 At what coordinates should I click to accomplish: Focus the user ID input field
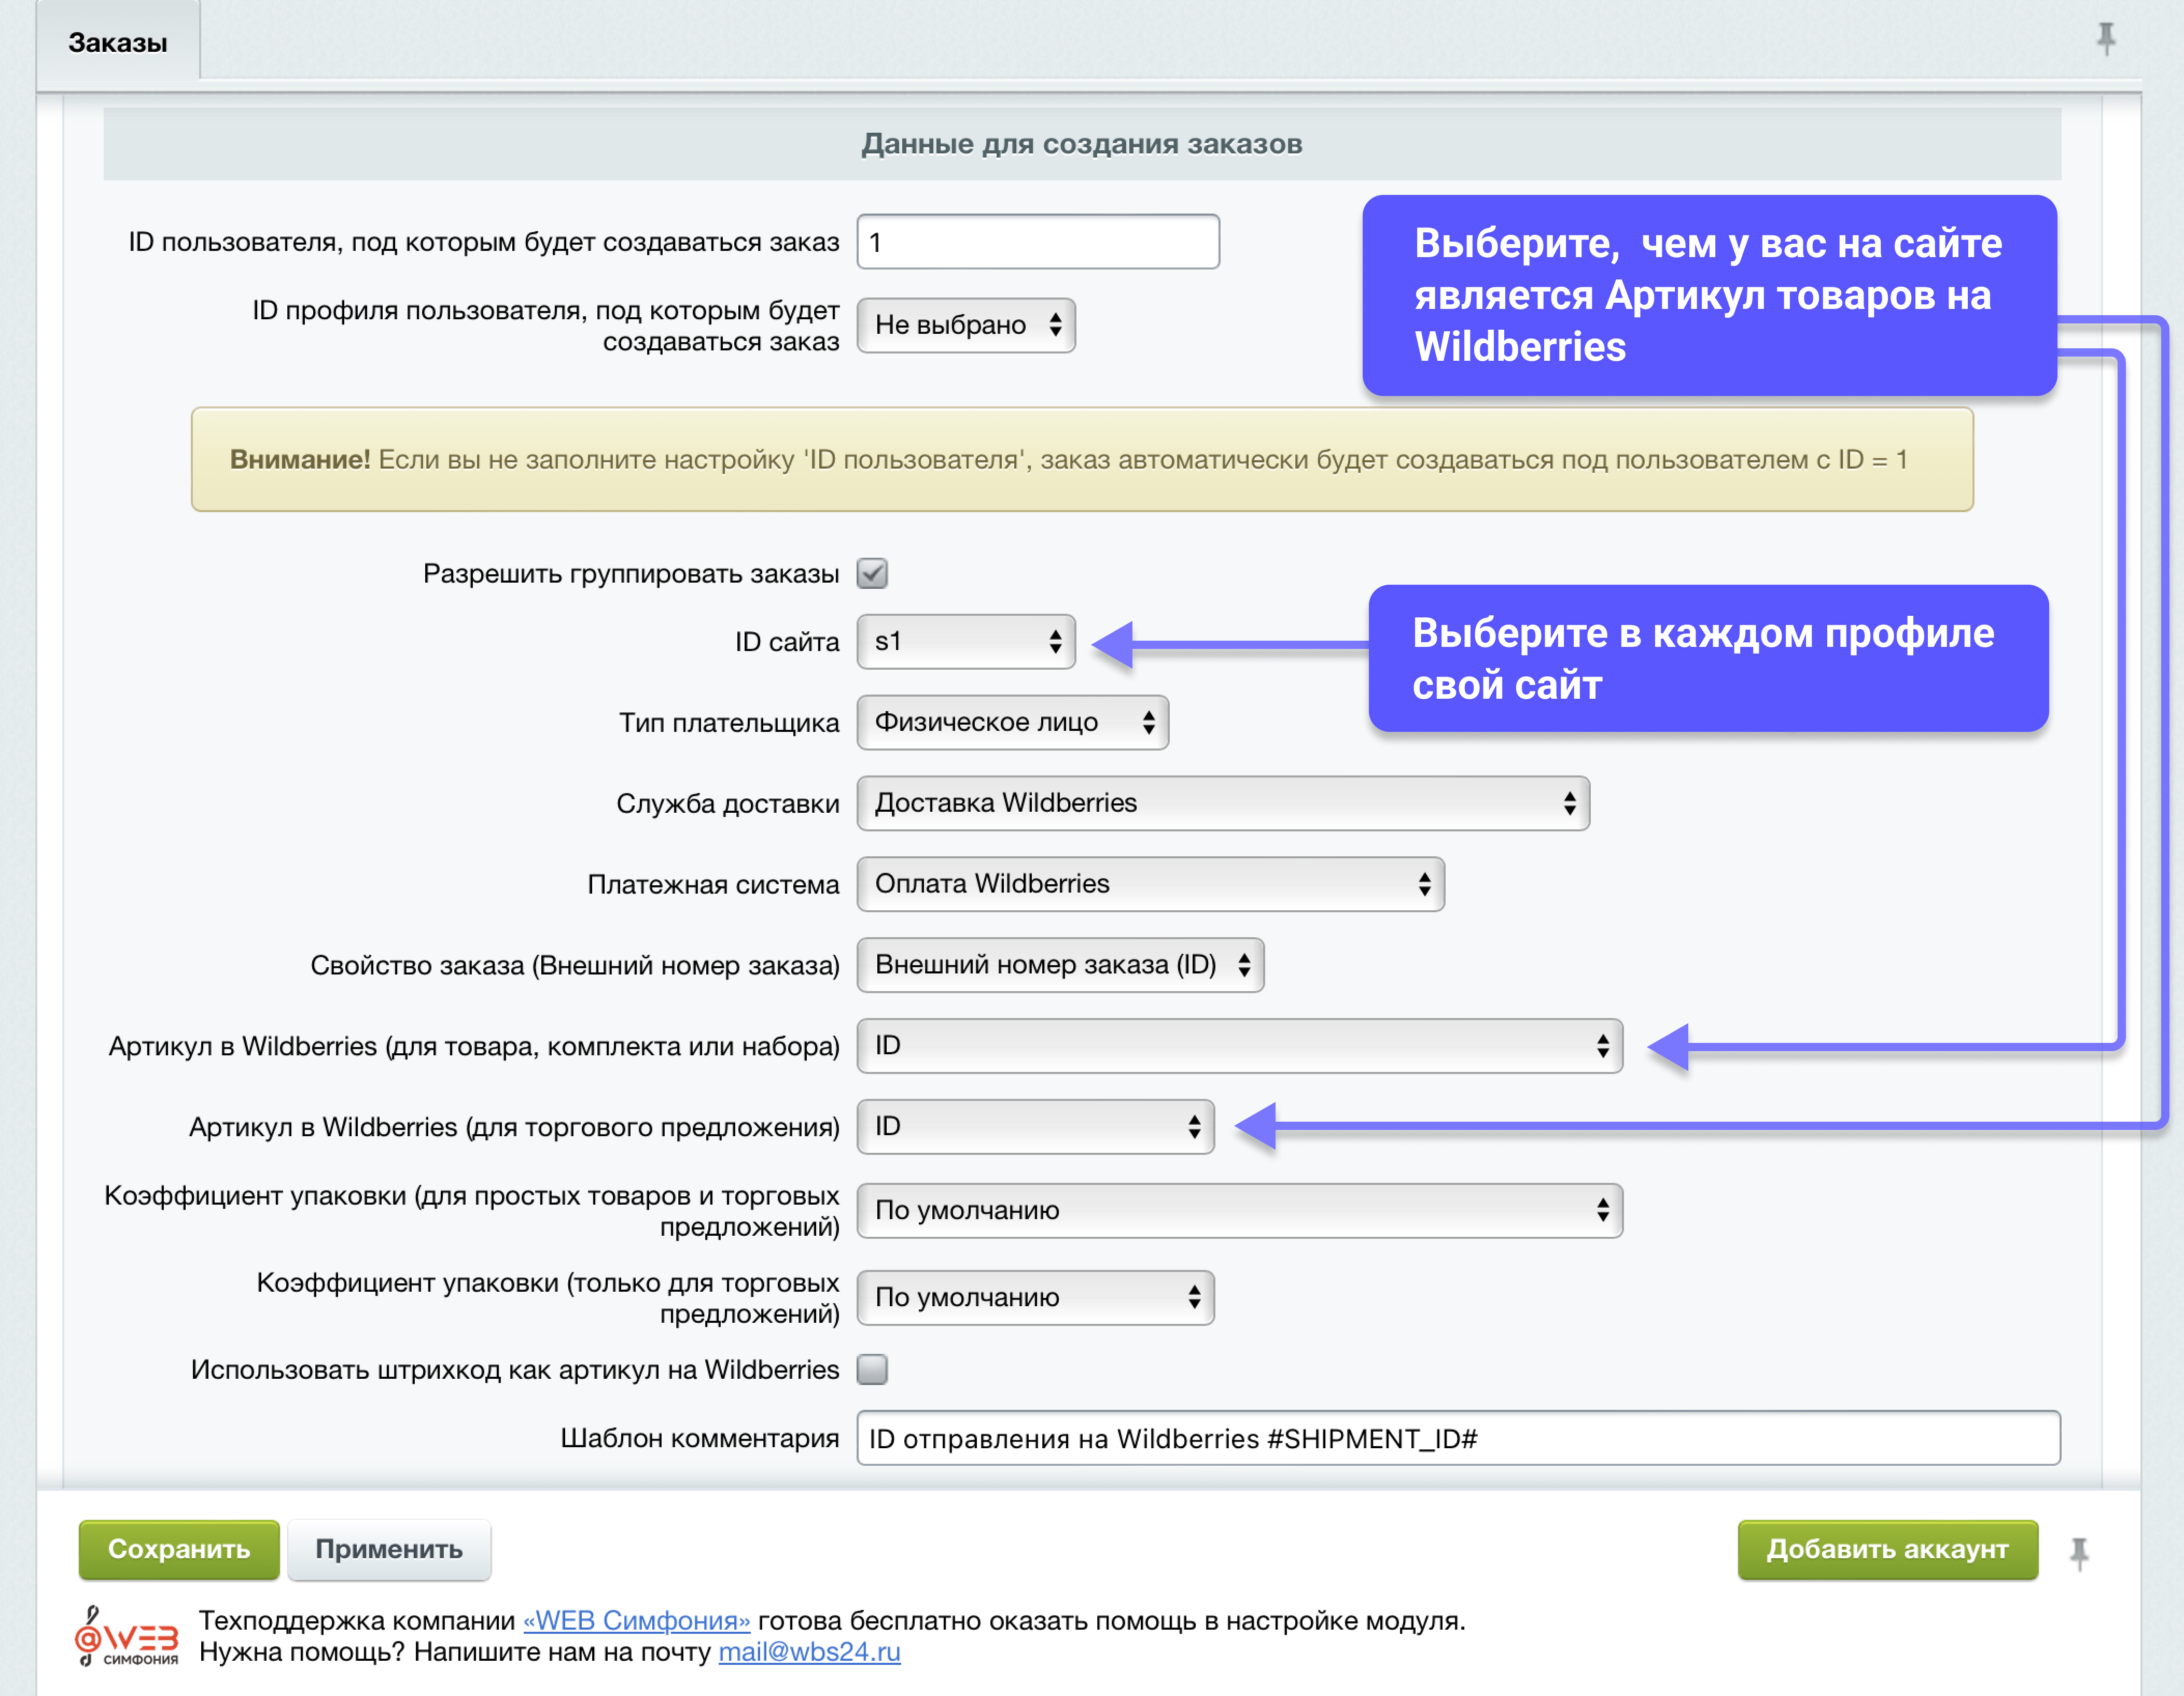[x=1037, y=242]
